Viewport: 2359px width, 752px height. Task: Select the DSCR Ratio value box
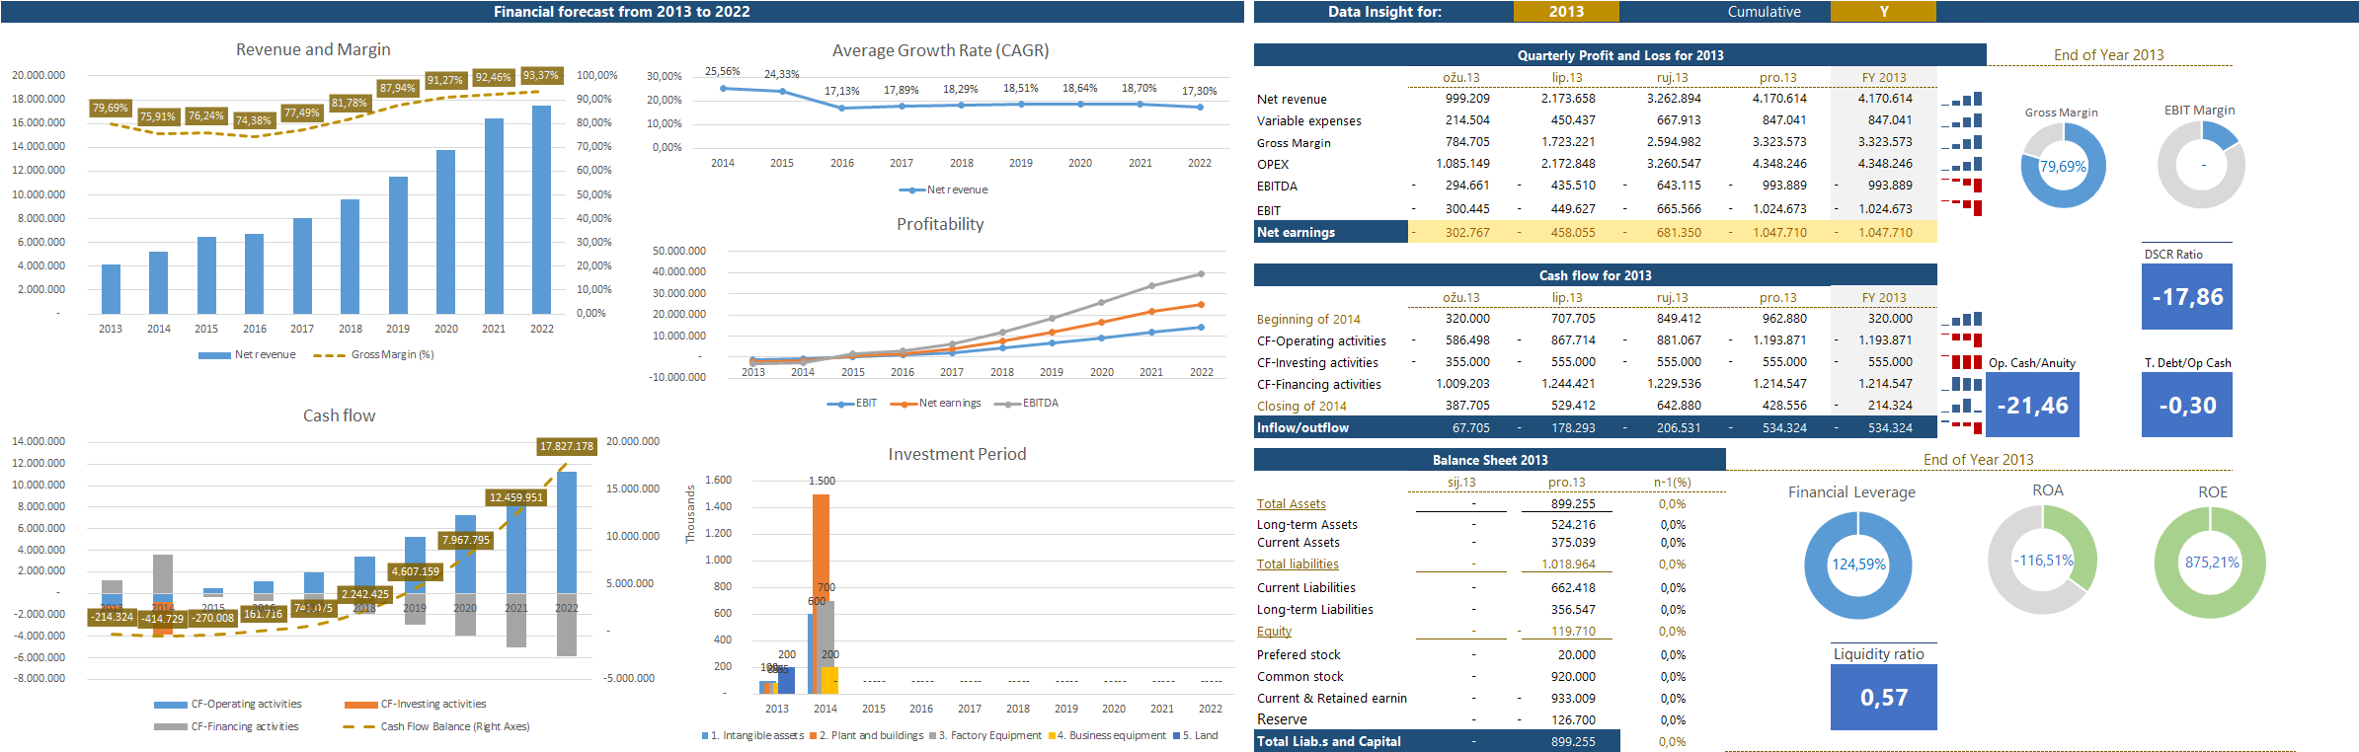click(2186, 297)
